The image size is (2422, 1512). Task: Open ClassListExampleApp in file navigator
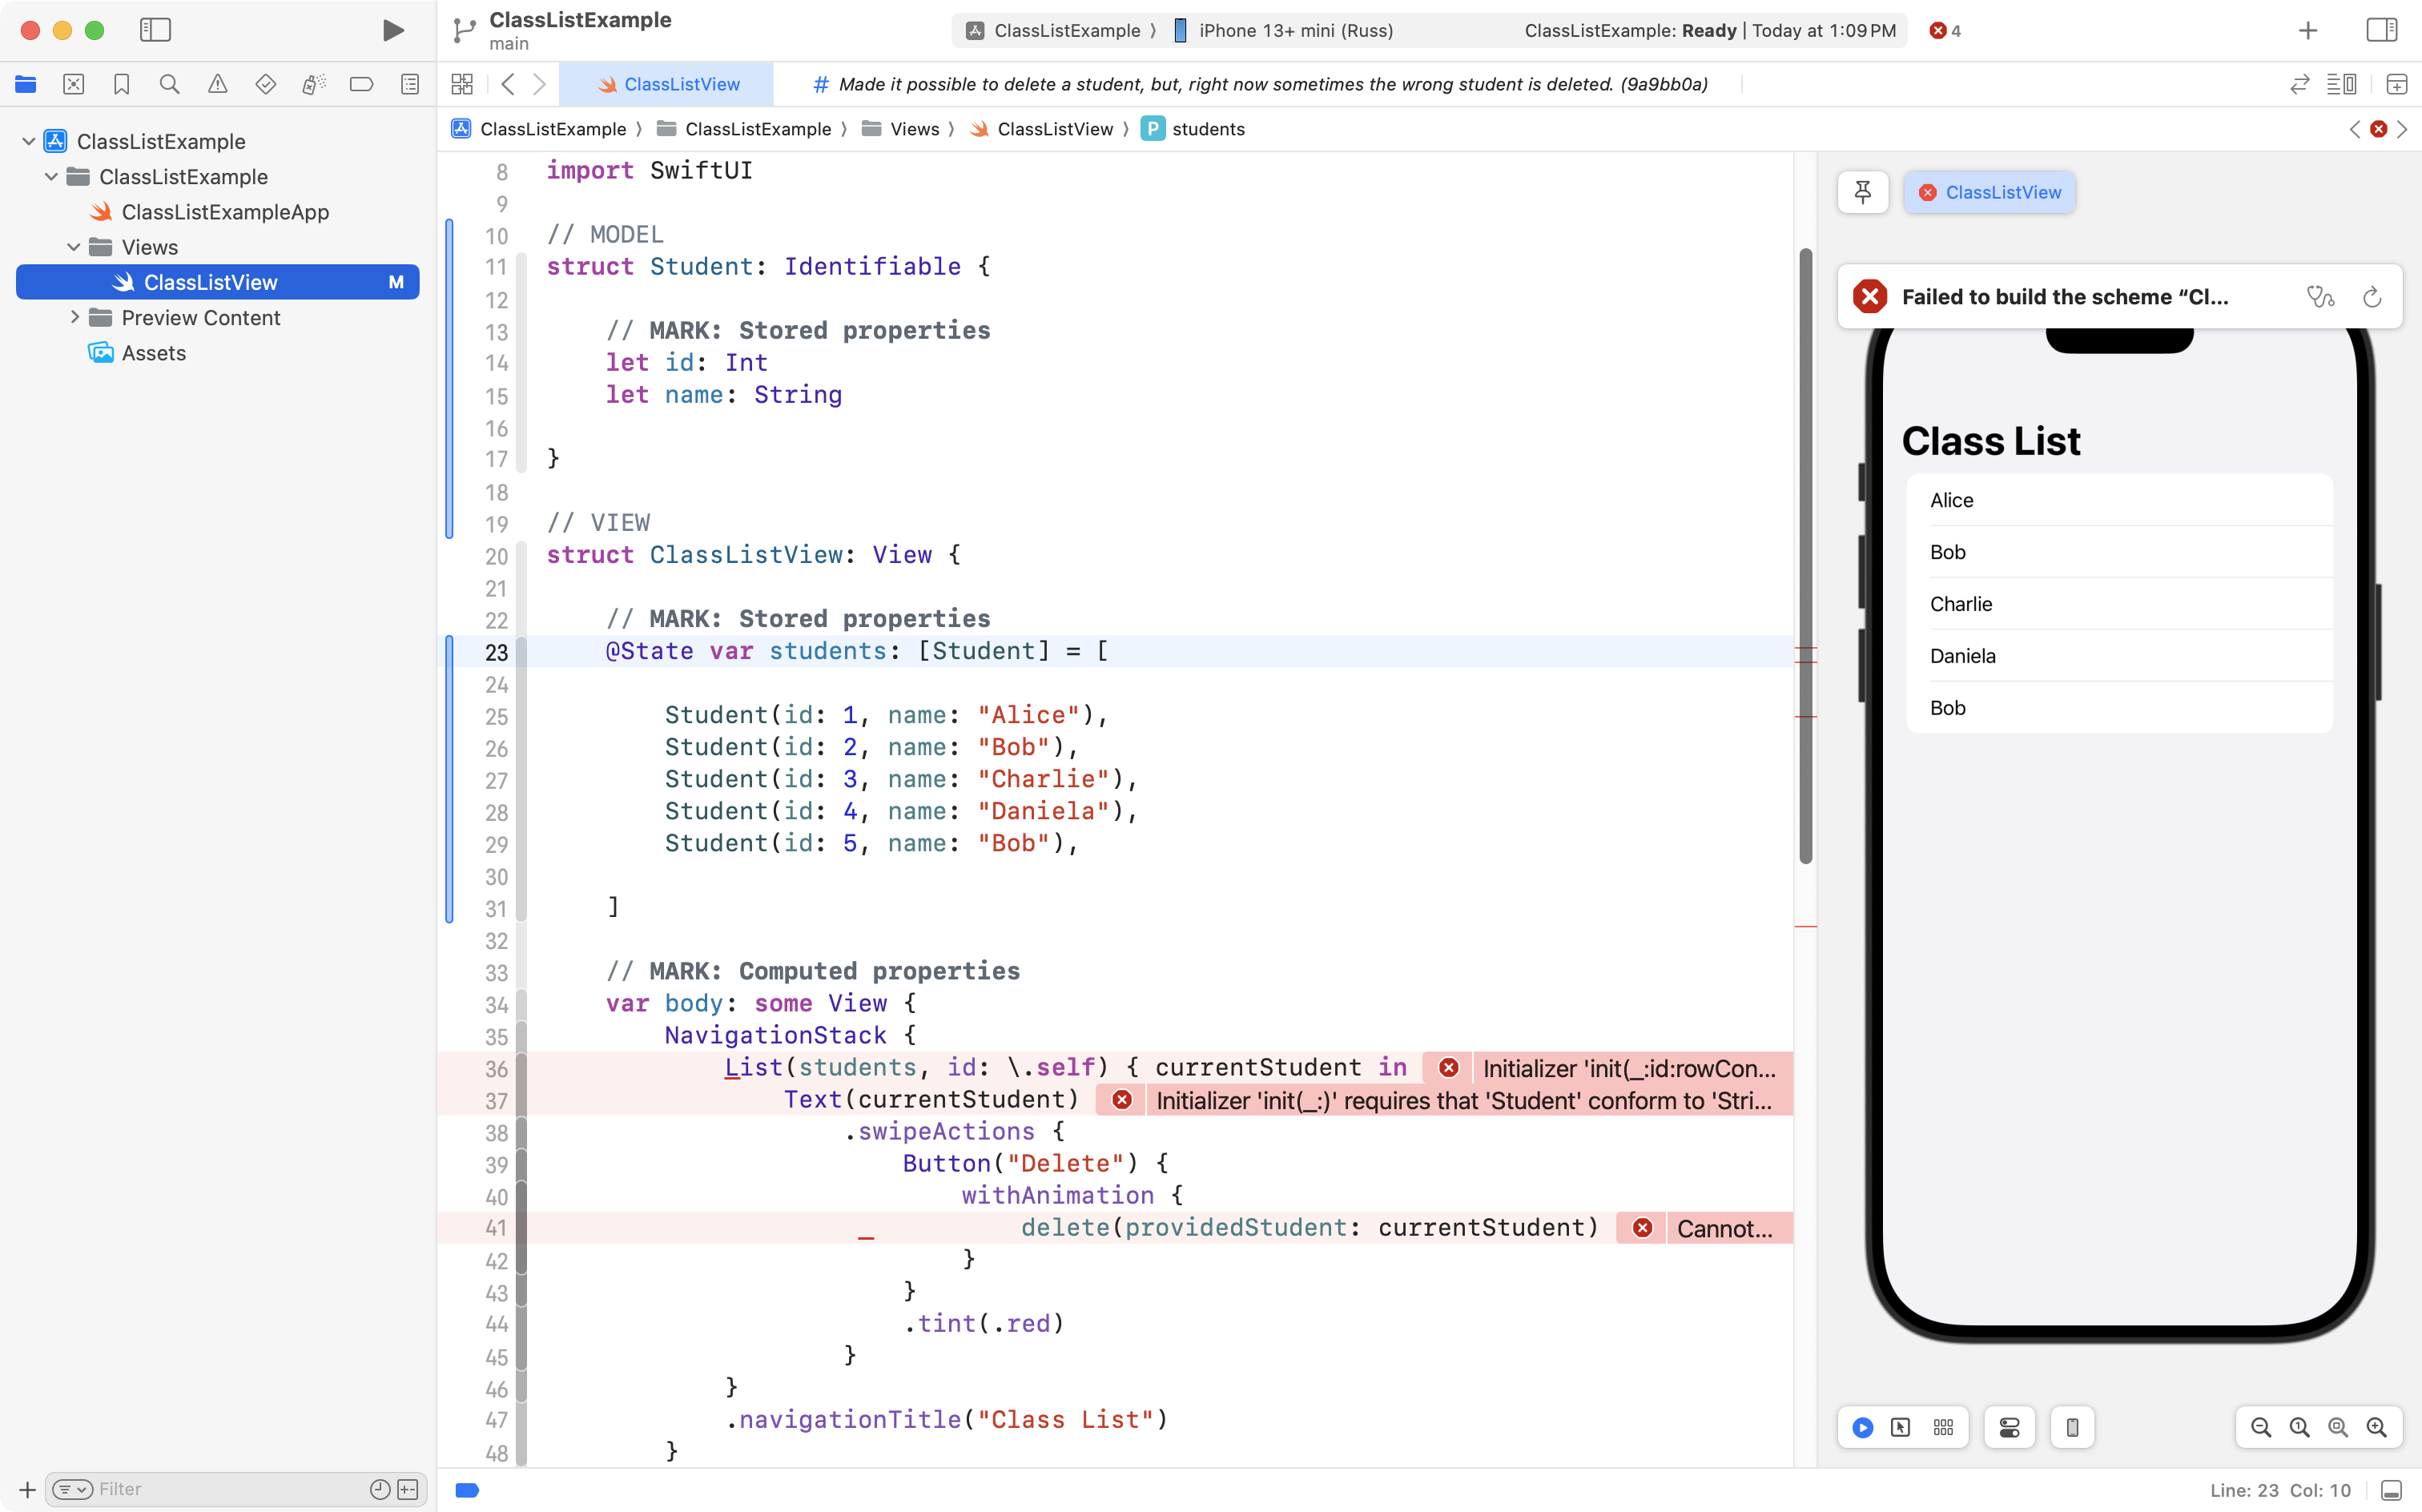224,212
